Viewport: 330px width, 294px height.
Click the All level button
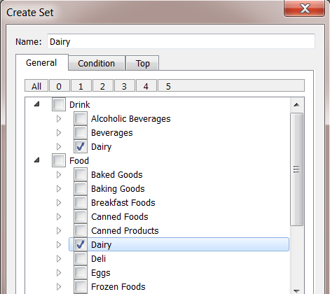(36, 85)
